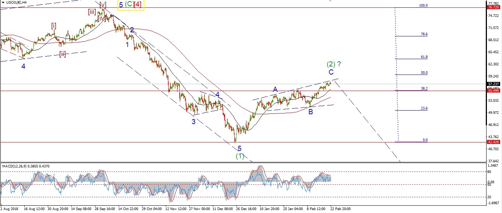Click the blue wave B label
The width and height of the screenshot is (502, 213).
pos(310,112)
